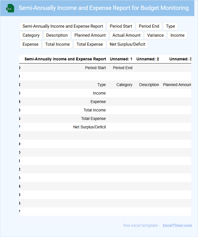198x237 pixels.
Task: Click the page title about Budget Monitoring
Action: (x=104, y=8)
